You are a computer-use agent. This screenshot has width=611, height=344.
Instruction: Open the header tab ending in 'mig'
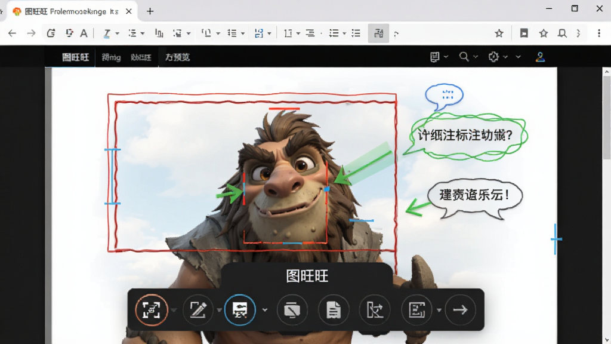tap(111, 57)
